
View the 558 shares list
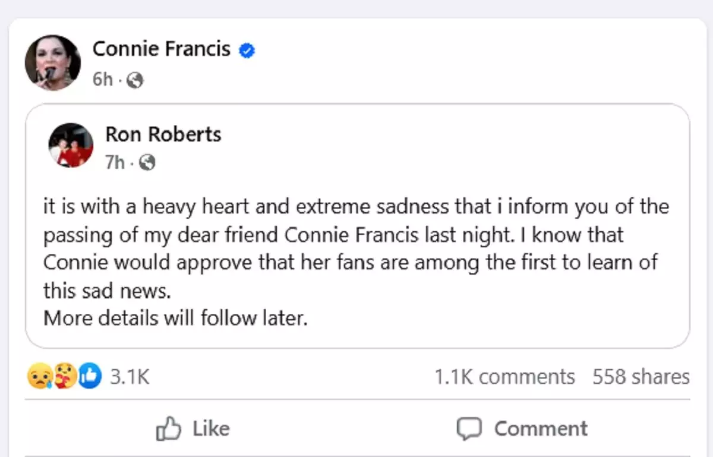(x=641, y=377)
